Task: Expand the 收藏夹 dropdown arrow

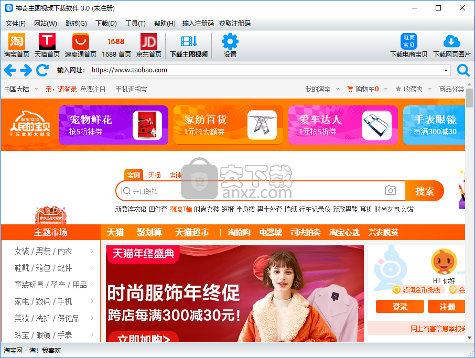Action: [429, 89]
